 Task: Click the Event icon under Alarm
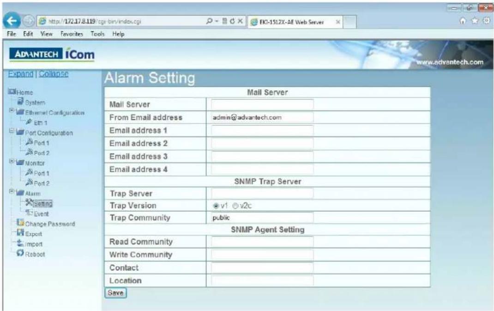[x=29, y=213]
